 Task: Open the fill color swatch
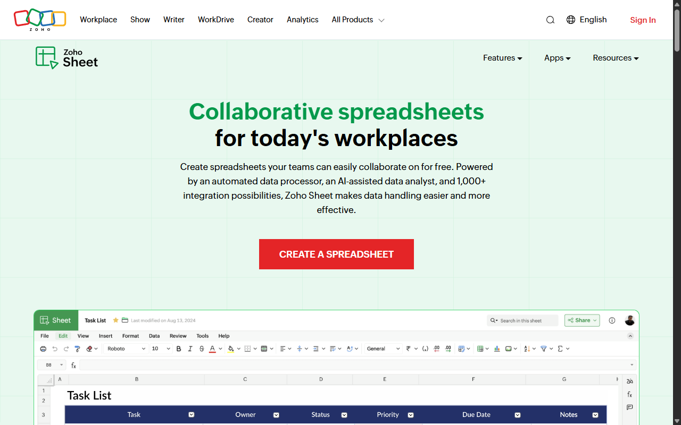tap(231, 348)
